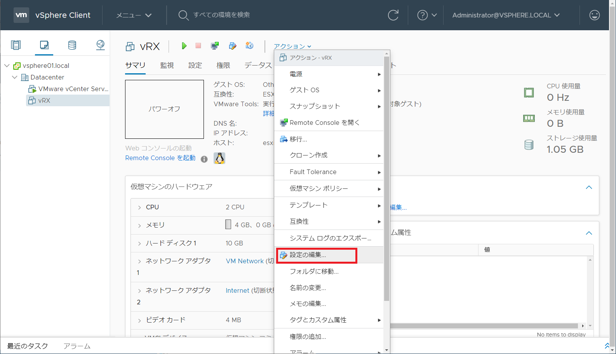The width and height of the screenshot is (616, 354).
Task: Click the powered-off console thumbnail
Action: (x=164, y=109)
